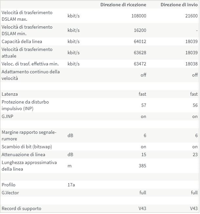Select the 108000 DSLAM max value
The image size is (200, 214).
click(x=139, y=16)
